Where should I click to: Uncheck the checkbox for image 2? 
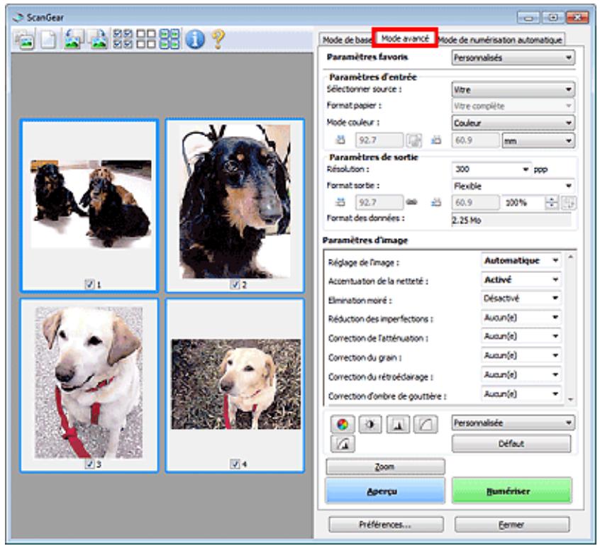coord(235,284)
